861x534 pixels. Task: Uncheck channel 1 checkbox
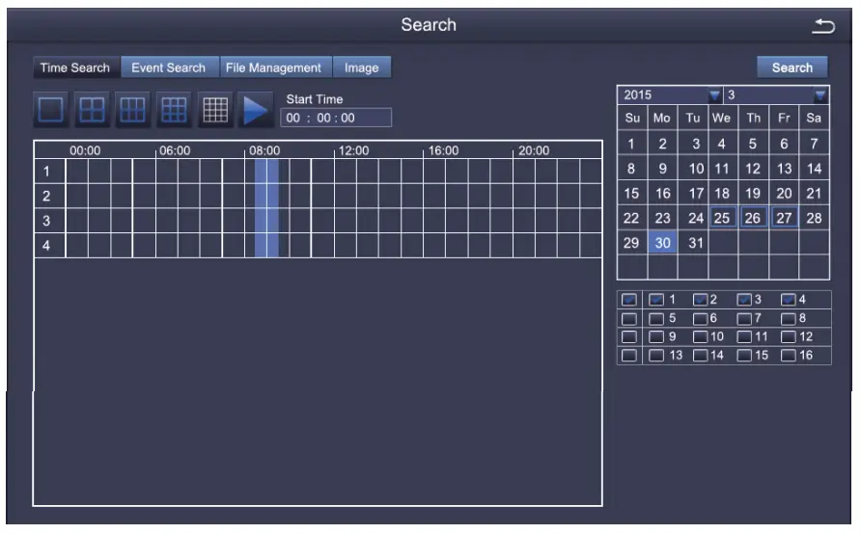pyautogui.click(x=656, y=300)
